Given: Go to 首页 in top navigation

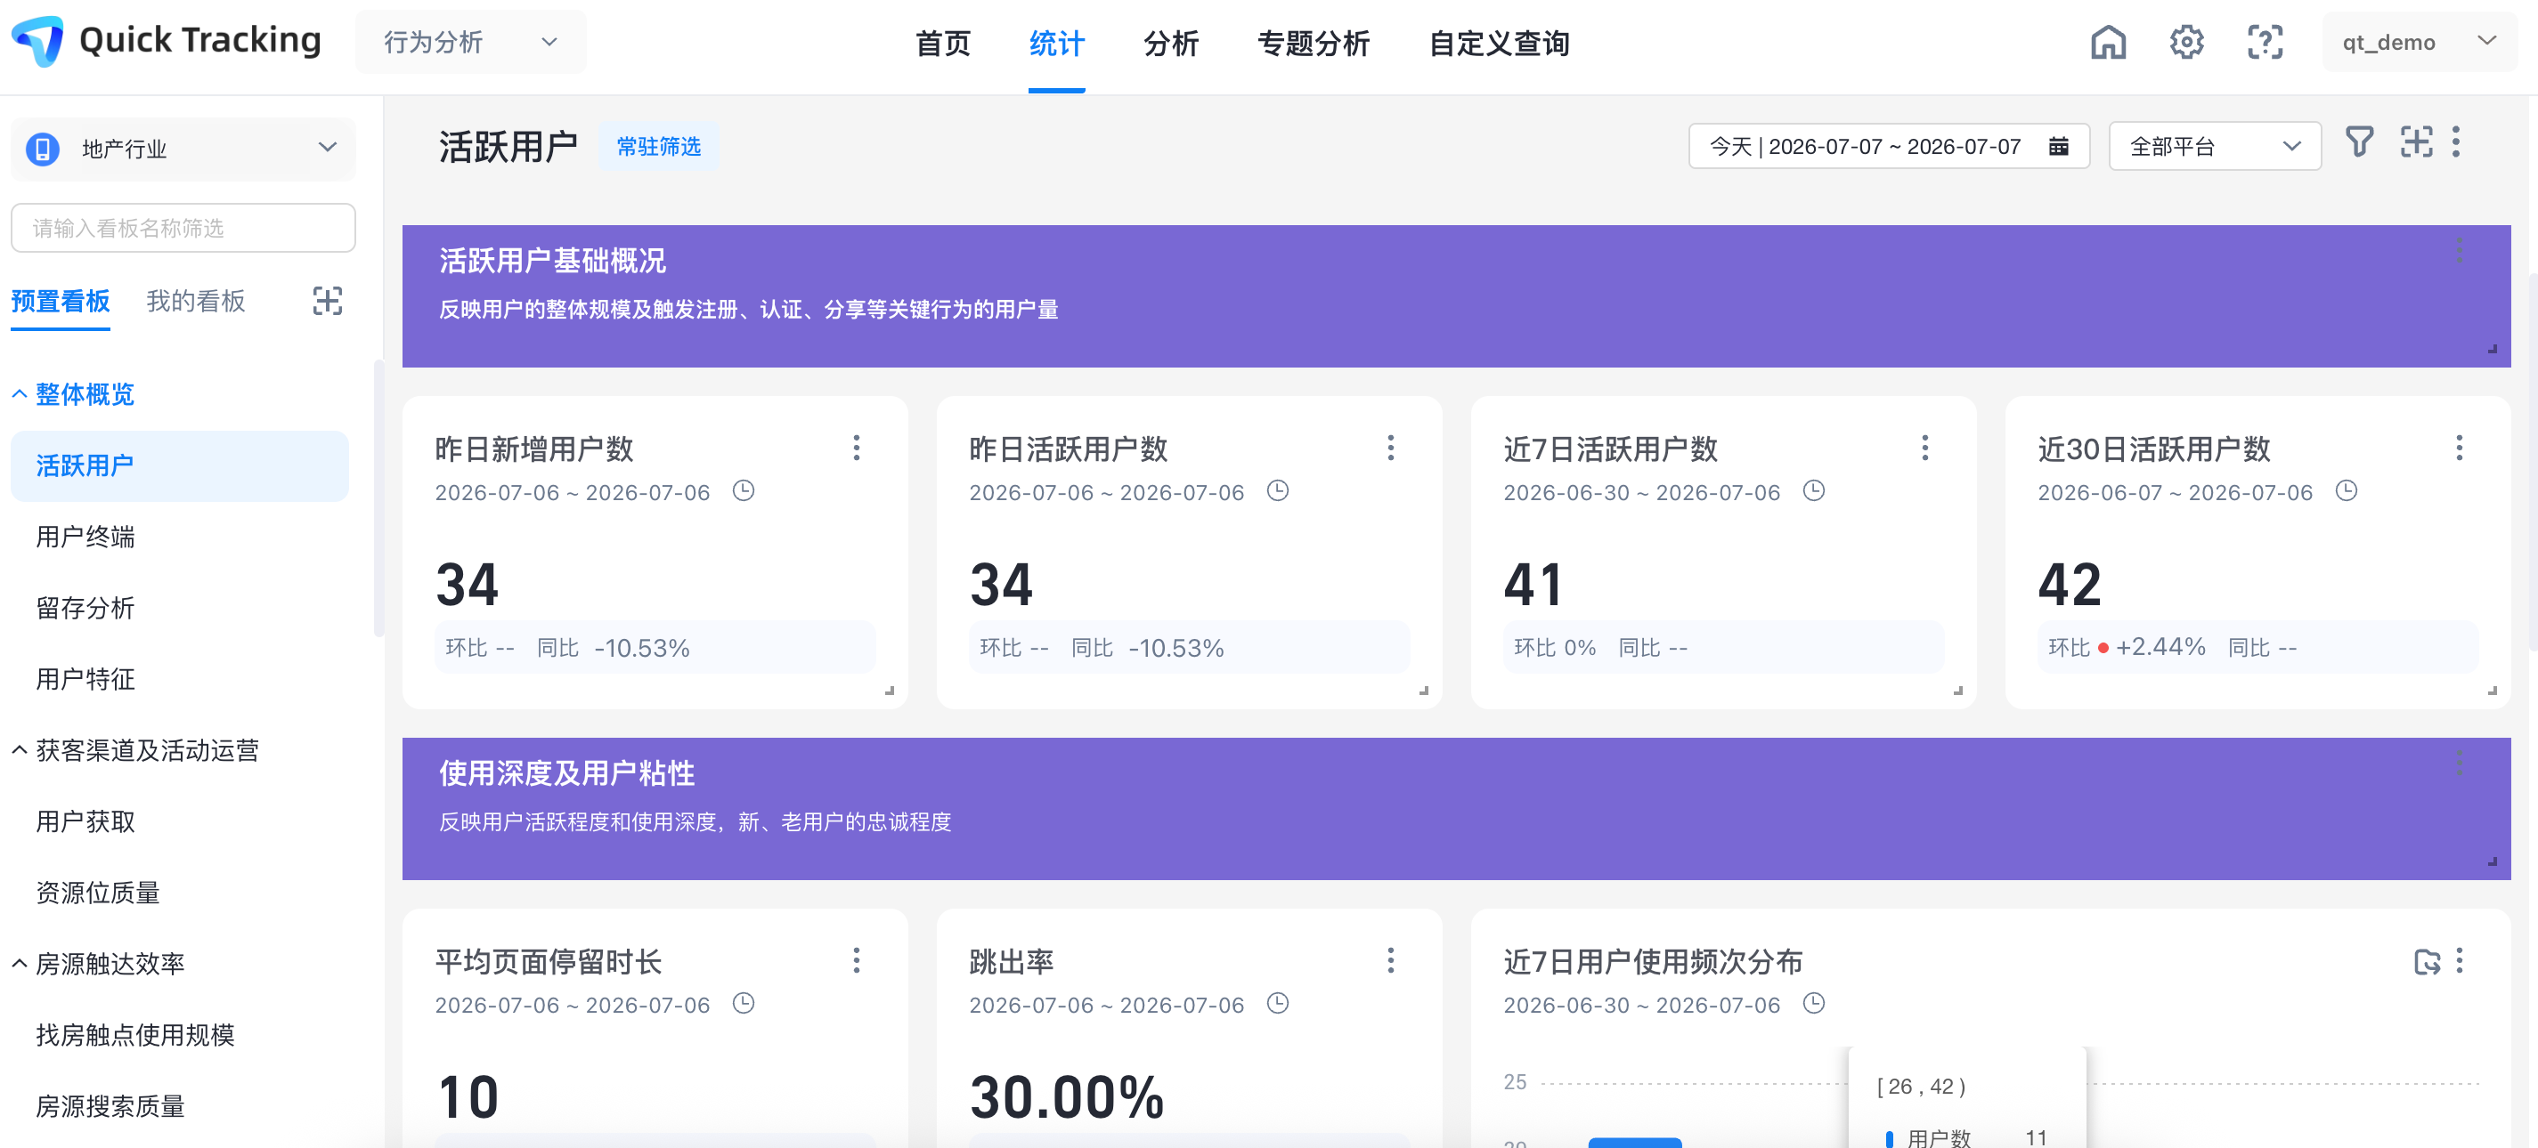Looking at the screenshot, I should pyautogui.click(x=943, y=44).
